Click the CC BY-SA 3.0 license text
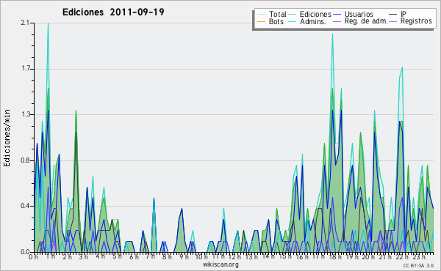Image resolution: width=441 pixels, height=271 pixels. pyautogui.click(x=418, y=265)
